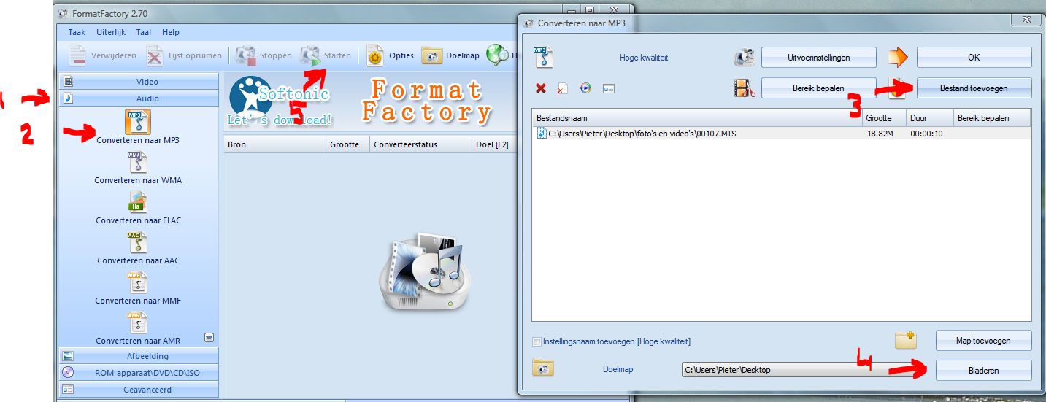Open Opties from the toolbar
The width and height of the screenshot is (1046, 402).
(391, 55)
